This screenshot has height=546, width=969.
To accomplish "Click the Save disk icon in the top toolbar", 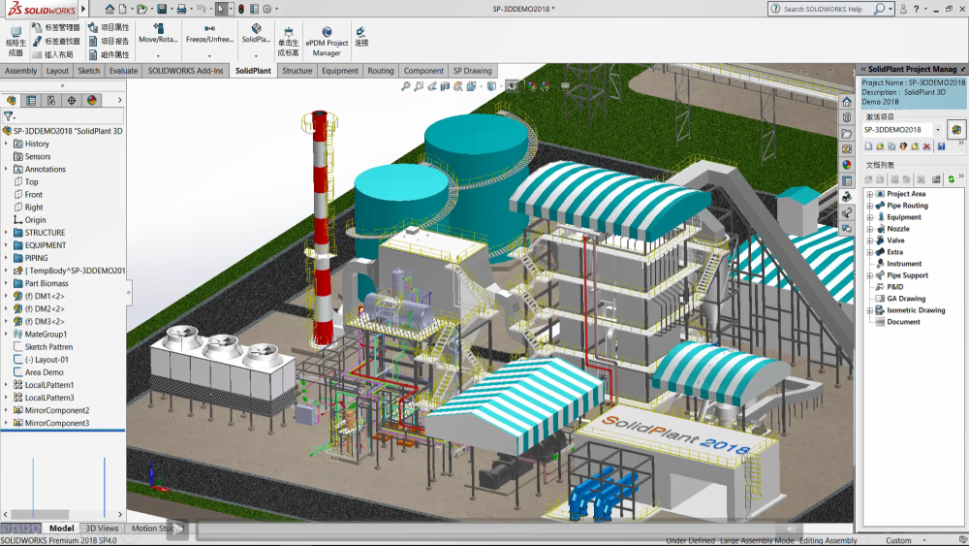I will (161, 9).
